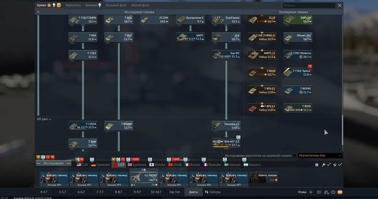
Task: Choose the 10-10.7 preset tab
Action: [x=156, y=192]
